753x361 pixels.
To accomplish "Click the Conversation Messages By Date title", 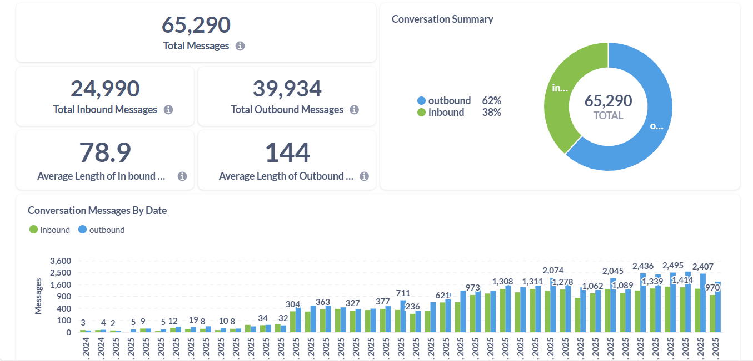I will coord(97,210).
